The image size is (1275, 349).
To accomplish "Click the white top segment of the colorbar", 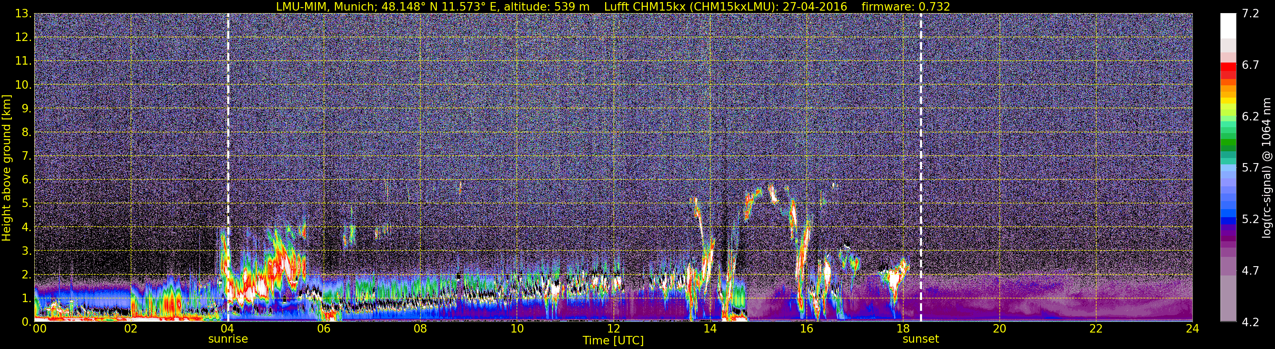I will pyautogui.click(x=1228, y=26).
